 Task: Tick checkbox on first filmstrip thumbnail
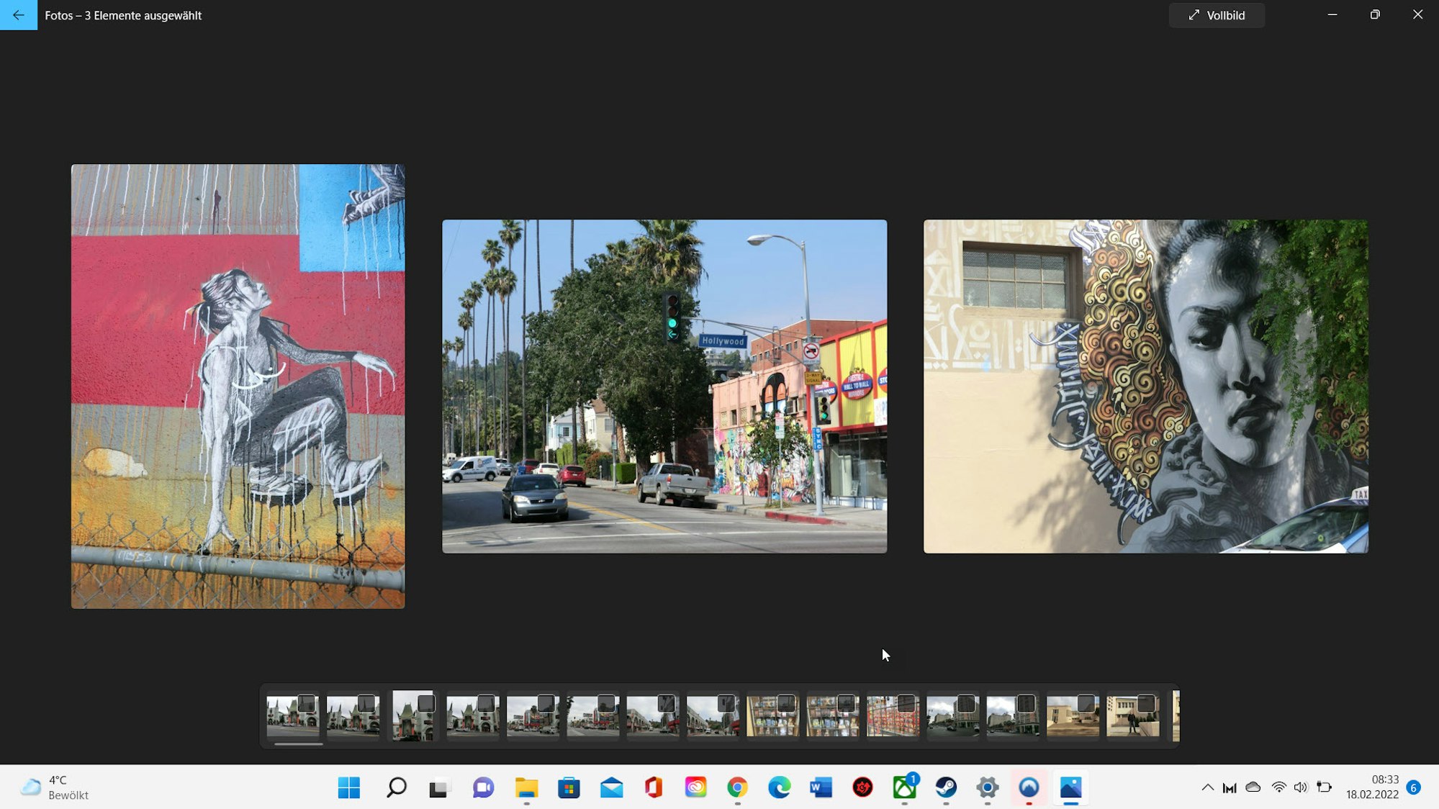click(x=307, y=703)
